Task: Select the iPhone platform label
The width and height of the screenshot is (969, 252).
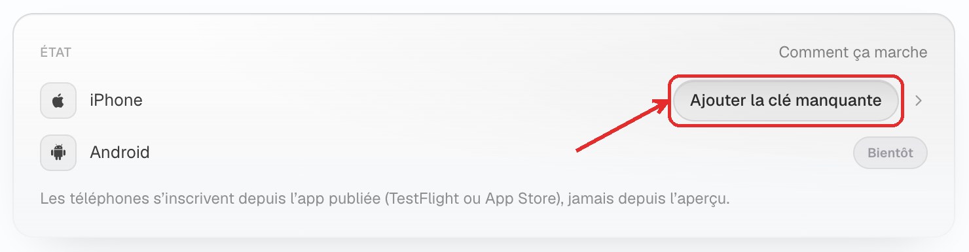Action: pyautogui.click(x=117, y=101)
